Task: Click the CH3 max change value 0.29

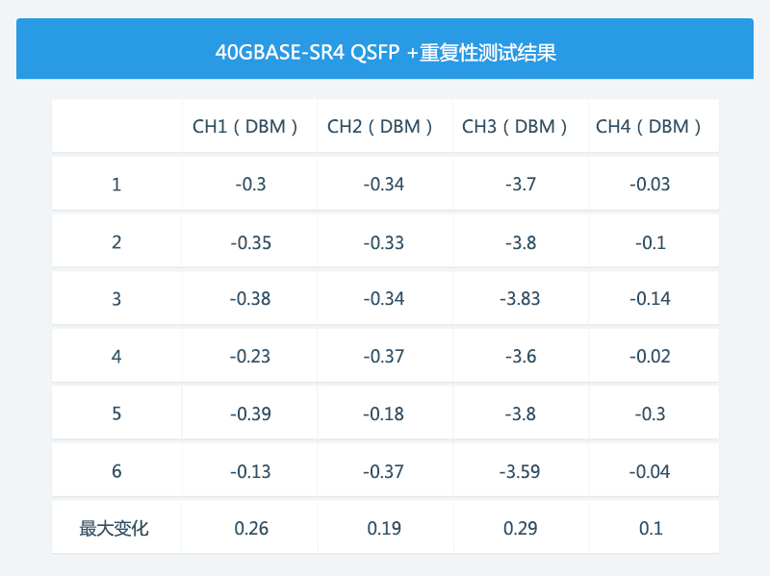Action: pos(520,528)
